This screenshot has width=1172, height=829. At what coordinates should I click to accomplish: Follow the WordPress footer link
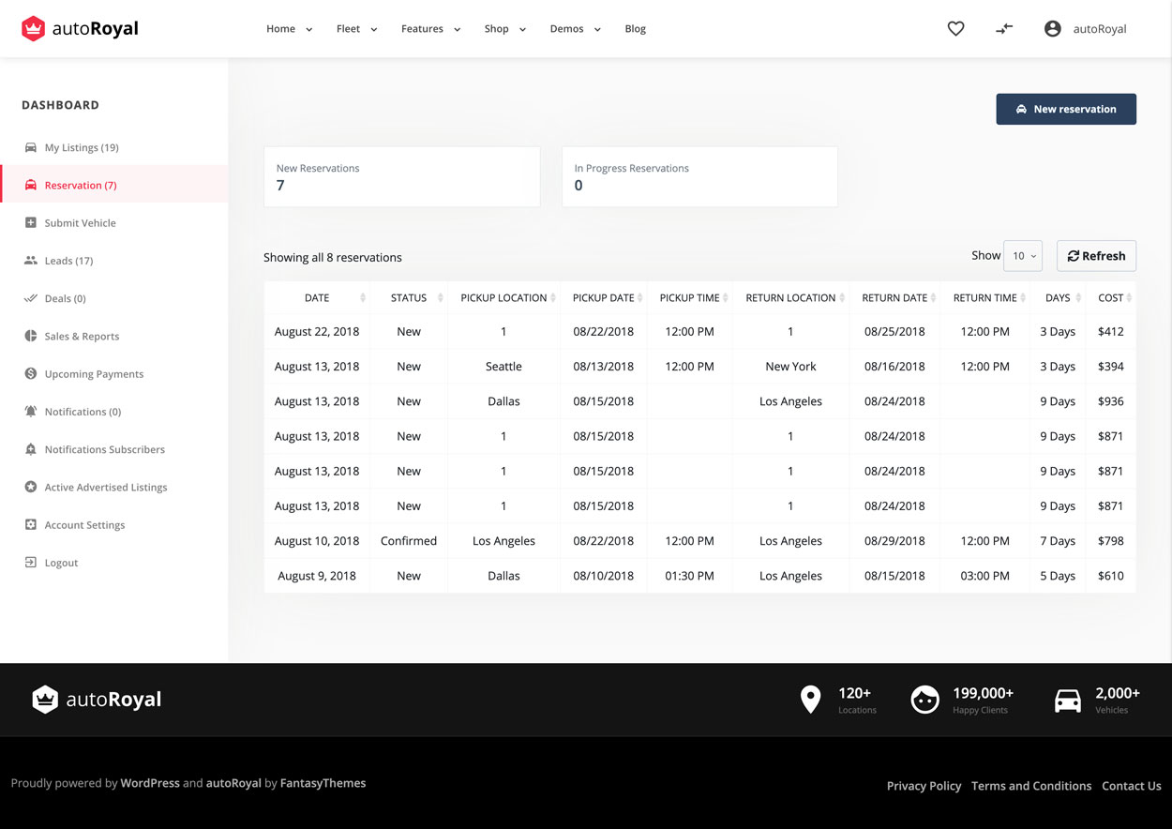[150, 783]
